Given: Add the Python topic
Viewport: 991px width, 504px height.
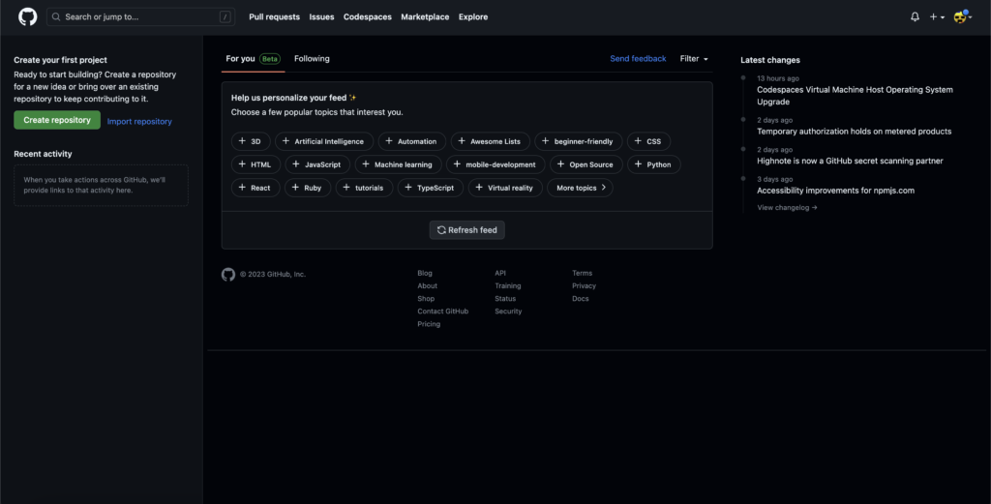Looking at the screenshot, I should [x=653, y=164].
